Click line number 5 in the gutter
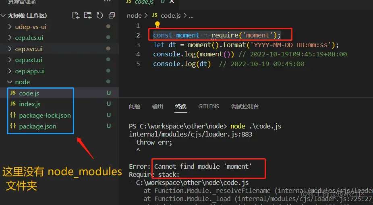 point(138,64)
